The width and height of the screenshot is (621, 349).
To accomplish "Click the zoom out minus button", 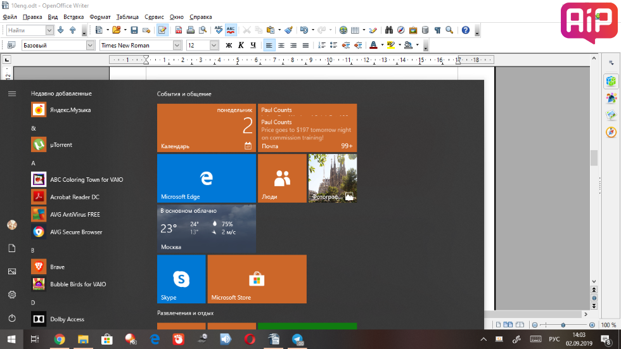I will pyautogui.click(x=535, y=325).
